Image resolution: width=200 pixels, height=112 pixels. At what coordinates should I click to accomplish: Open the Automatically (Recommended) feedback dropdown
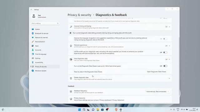tap(157, 91)
